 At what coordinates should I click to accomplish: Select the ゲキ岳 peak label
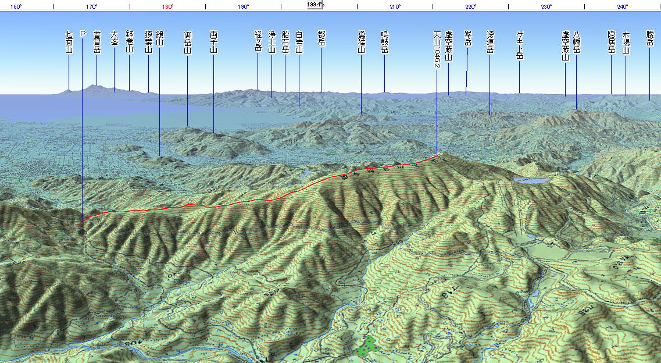tap(520, 45)
